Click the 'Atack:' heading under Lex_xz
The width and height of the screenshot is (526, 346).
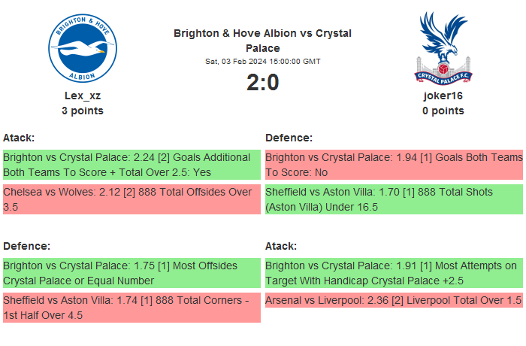coord(19,138)
